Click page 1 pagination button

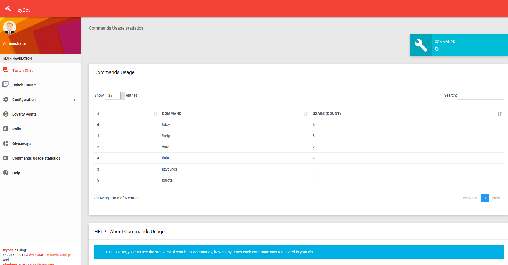tap(485, 198)
